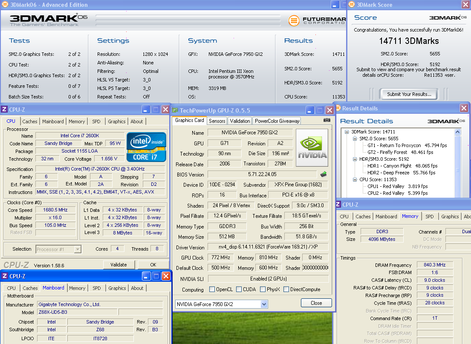This screenshot has width=471, height=344.
Task: Click the Gigabyte Technology manufacturer field
Action: [x=100, y=304]
